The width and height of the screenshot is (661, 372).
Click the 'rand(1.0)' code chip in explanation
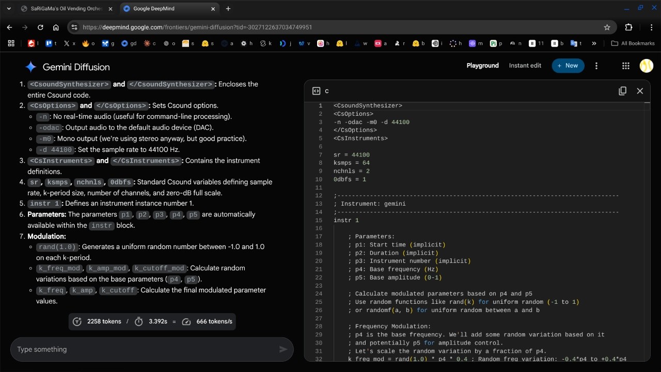57,247
